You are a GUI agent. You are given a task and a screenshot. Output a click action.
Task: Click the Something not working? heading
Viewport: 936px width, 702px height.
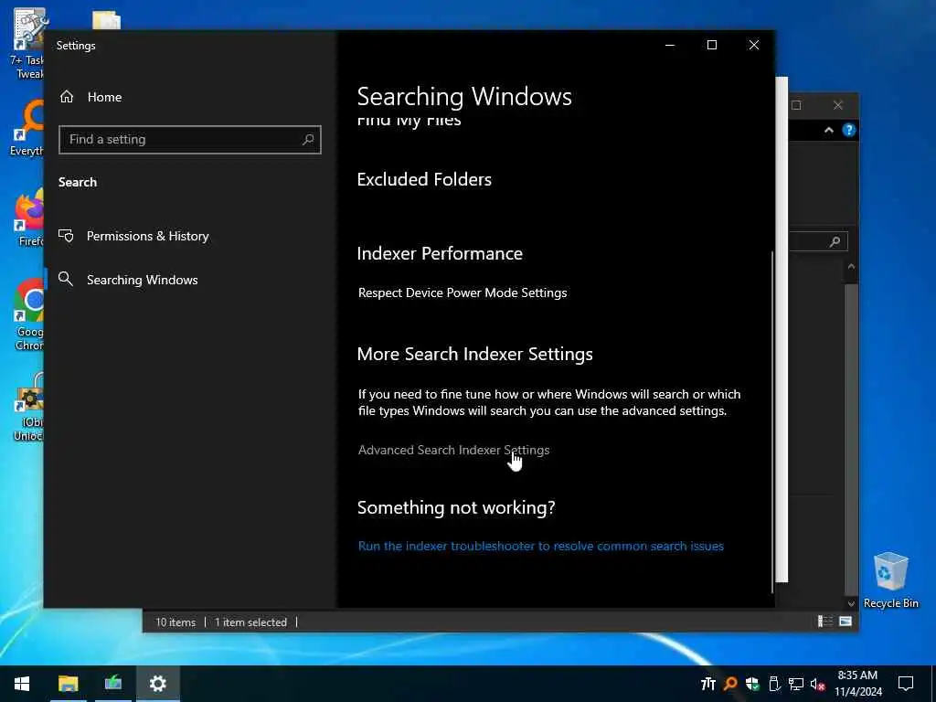tap(456, 507)
